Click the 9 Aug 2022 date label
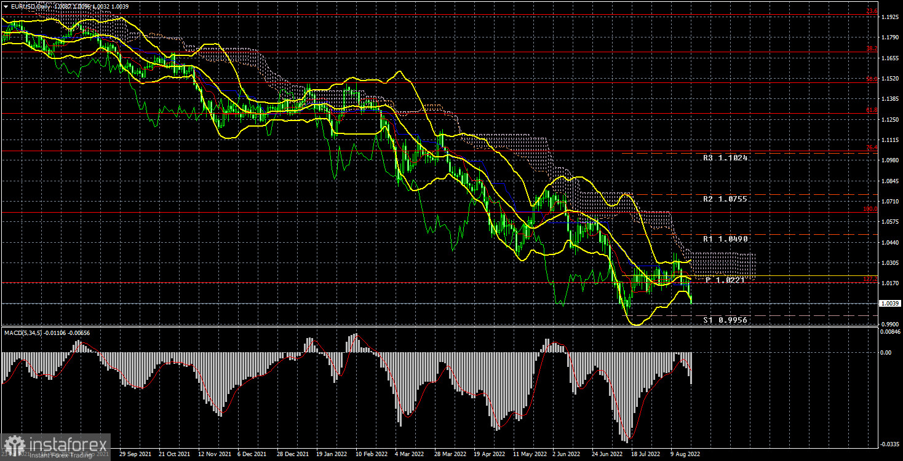 pos(685,455)
